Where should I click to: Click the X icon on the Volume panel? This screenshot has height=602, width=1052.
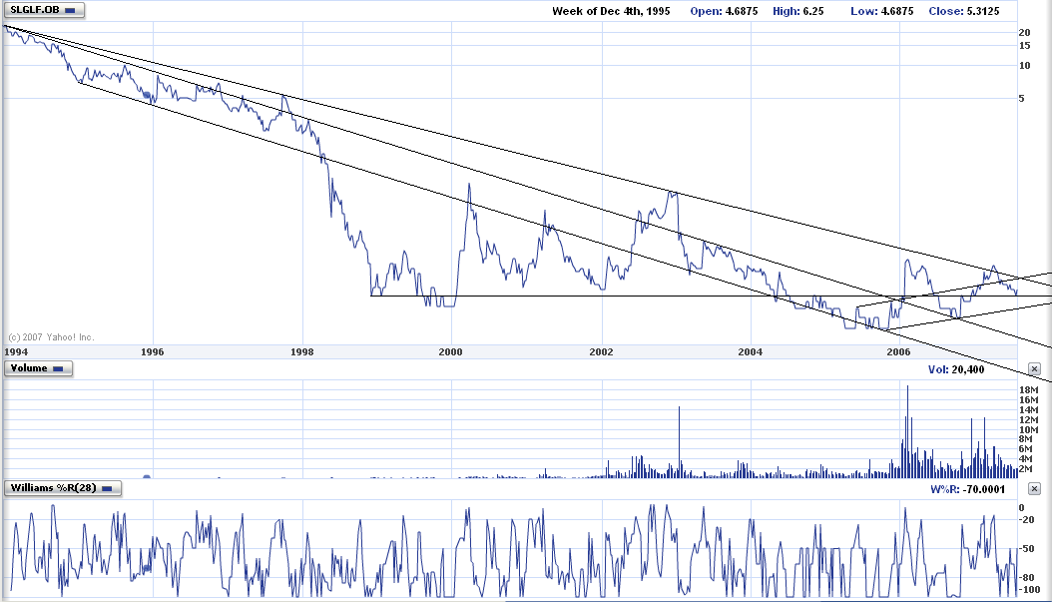tap(1036, 368)
